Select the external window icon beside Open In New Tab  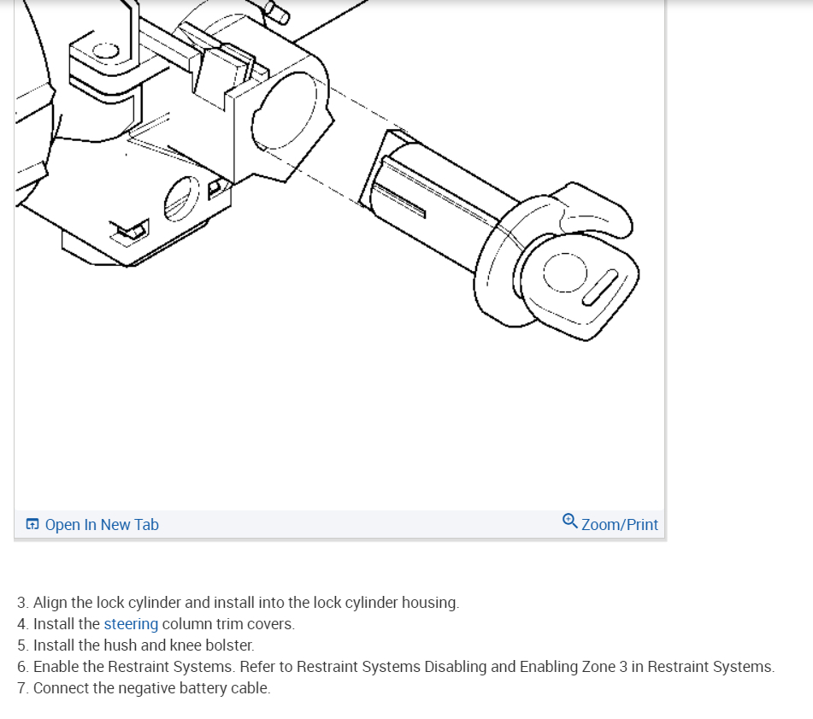(x=32, y=523)
